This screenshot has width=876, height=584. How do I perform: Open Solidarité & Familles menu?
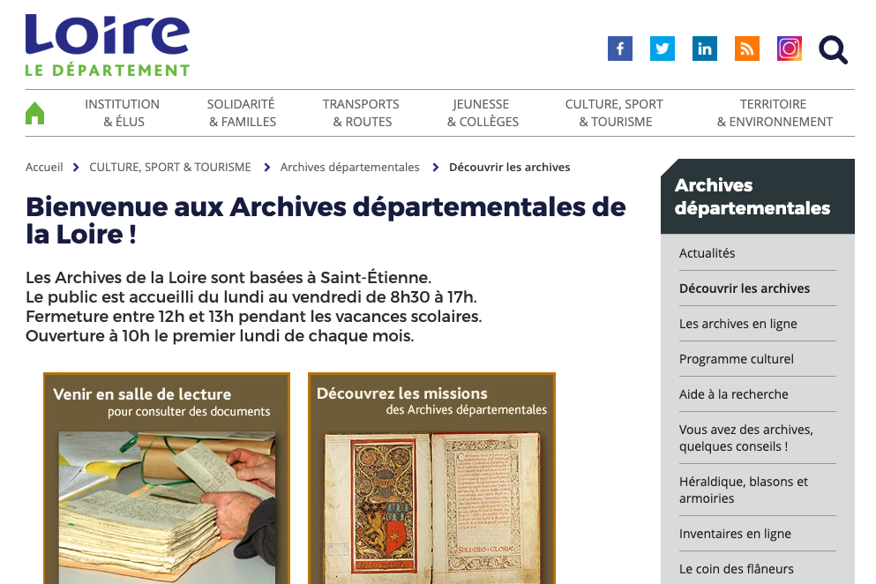click(x=242, y=113)
